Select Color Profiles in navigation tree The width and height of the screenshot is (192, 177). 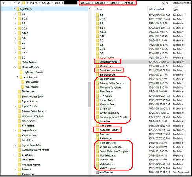(29, 63)
